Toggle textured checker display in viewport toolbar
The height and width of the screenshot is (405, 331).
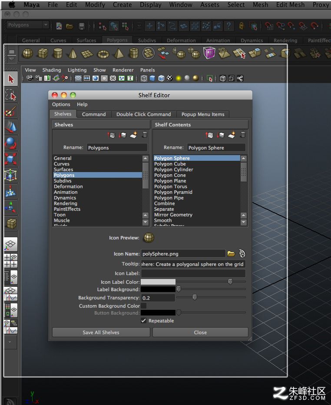(170, 78)
